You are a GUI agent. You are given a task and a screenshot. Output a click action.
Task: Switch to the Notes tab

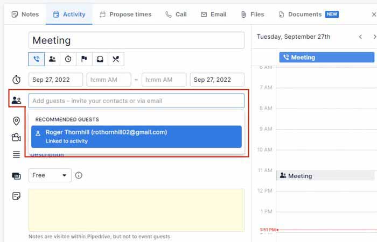pyautogui.click(x=25, y=15)
